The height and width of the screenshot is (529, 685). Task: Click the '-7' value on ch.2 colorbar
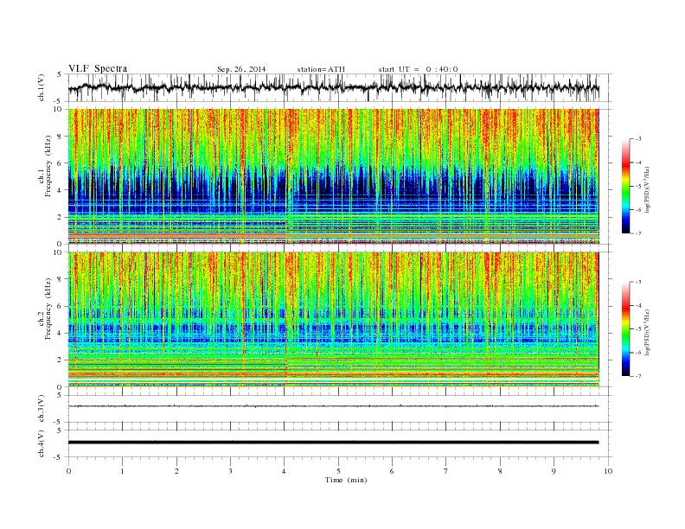(x=638, y=376)
